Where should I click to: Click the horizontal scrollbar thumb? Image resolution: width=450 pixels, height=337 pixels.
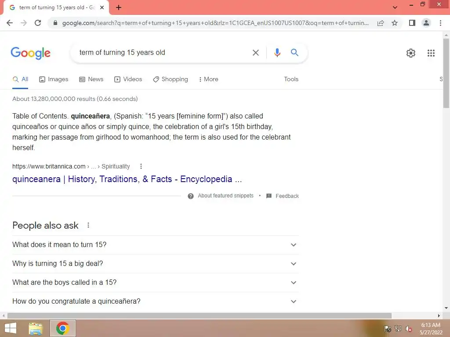point(200,315)
